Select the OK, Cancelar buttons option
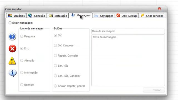Image resolution: width=178 pixels, height=100 pixels. coord(55,46)
